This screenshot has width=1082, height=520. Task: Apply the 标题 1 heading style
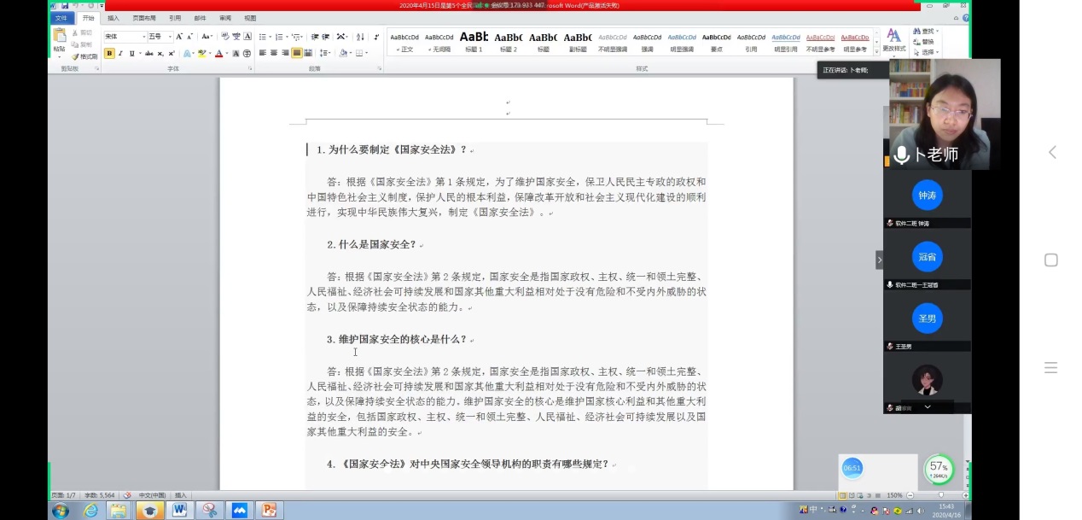(474, 41)
